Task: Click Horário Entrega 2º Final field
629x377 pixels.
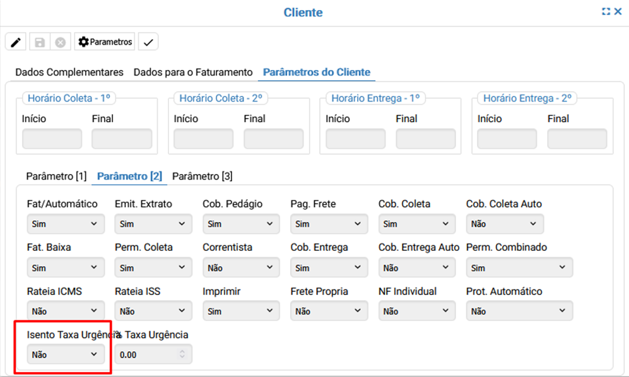Action: (577, 139)
